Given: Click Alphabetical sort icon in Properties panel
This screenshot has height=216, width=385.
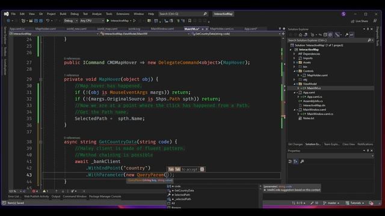Looking at the screenshot, I should [295, 161].
